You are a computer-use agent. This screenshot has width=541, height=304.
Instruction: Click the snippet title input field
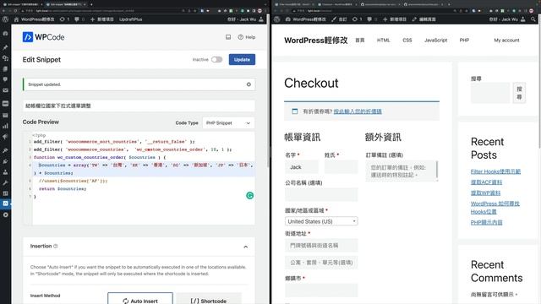(139, 106)
